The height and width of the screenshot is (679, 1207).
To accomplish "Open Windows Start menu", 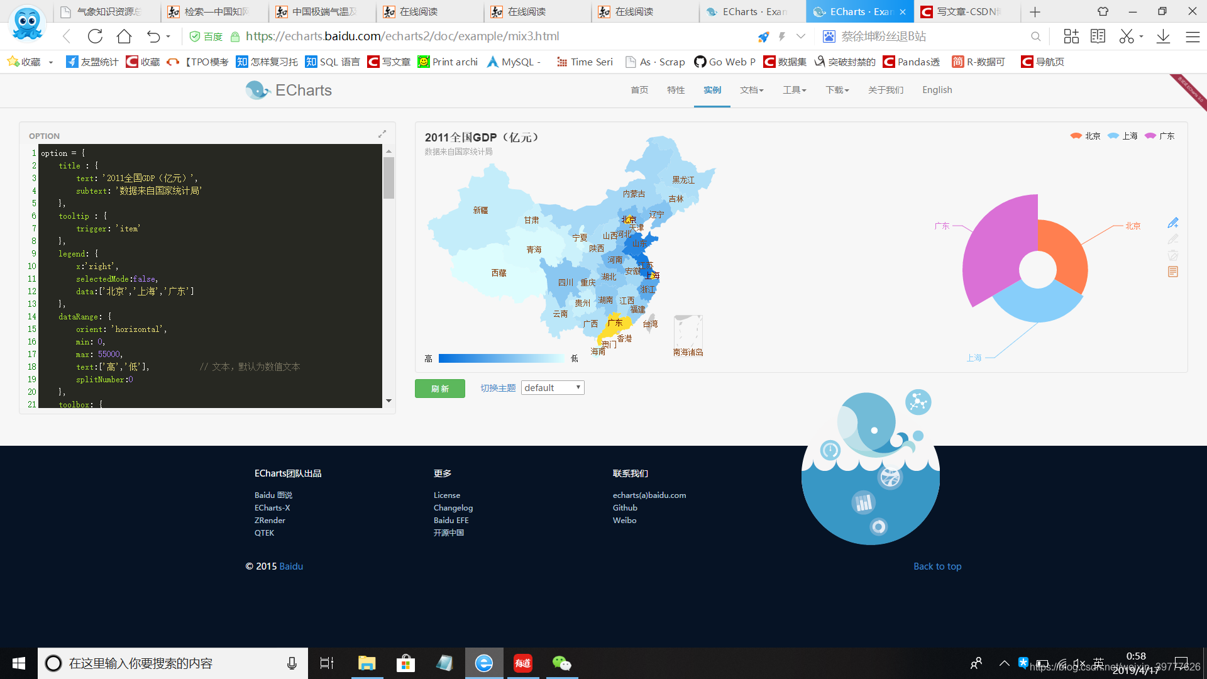I will click(19, 663).
